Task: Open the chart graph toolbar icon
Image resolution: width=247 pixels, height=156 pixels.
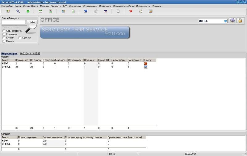Action: (x=151, y=11)
